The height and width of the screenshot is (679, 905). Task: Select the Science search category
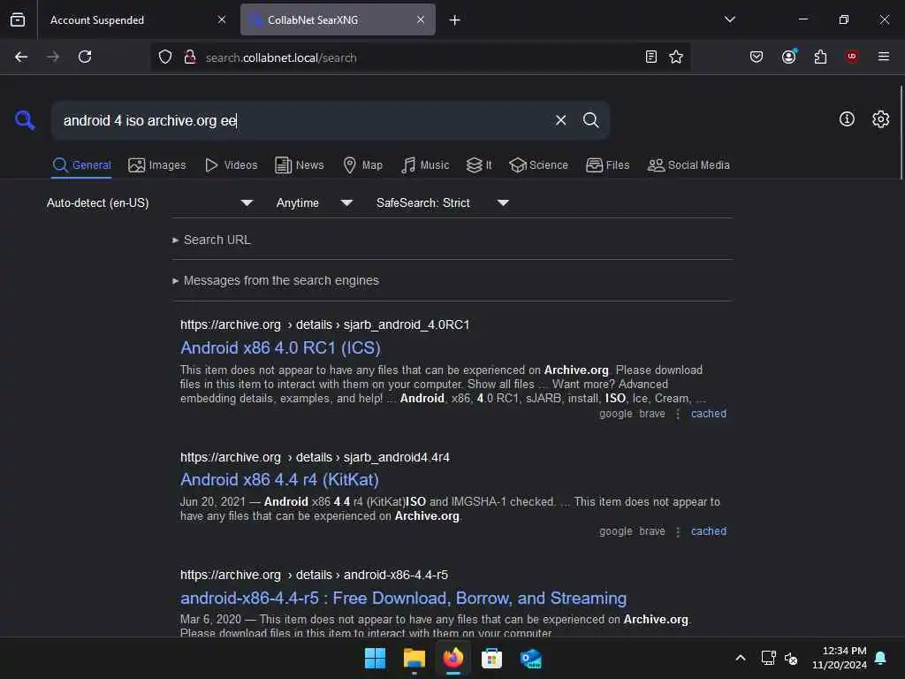538,165
